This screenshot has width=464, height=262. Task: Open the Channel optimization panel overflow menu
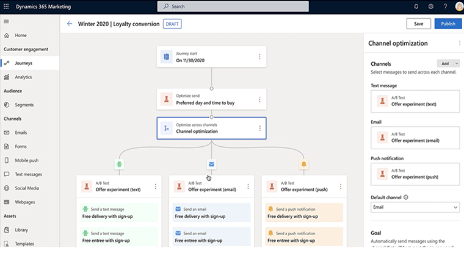[459, 43]
